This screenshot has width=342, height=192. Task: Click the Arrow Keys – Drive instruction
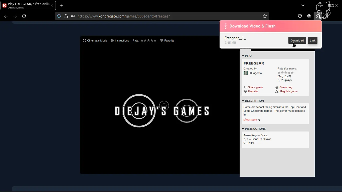[256, 135]
